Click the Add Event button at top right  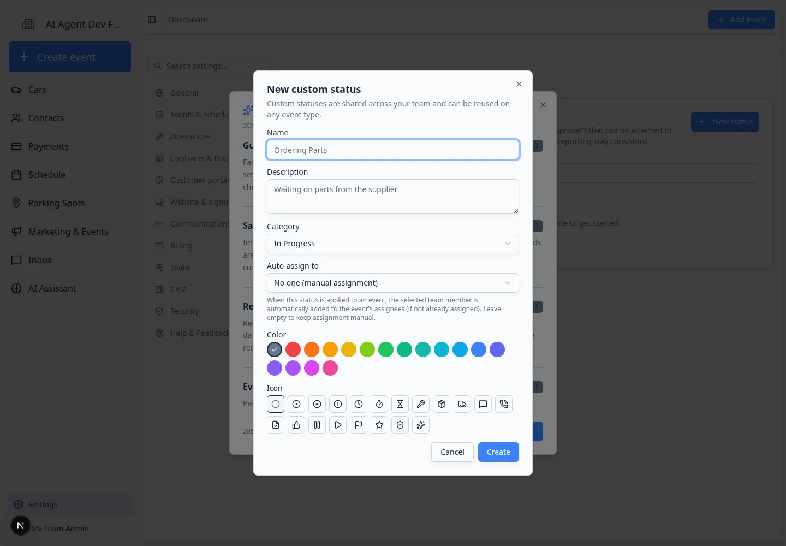click(x=742, y=20)
